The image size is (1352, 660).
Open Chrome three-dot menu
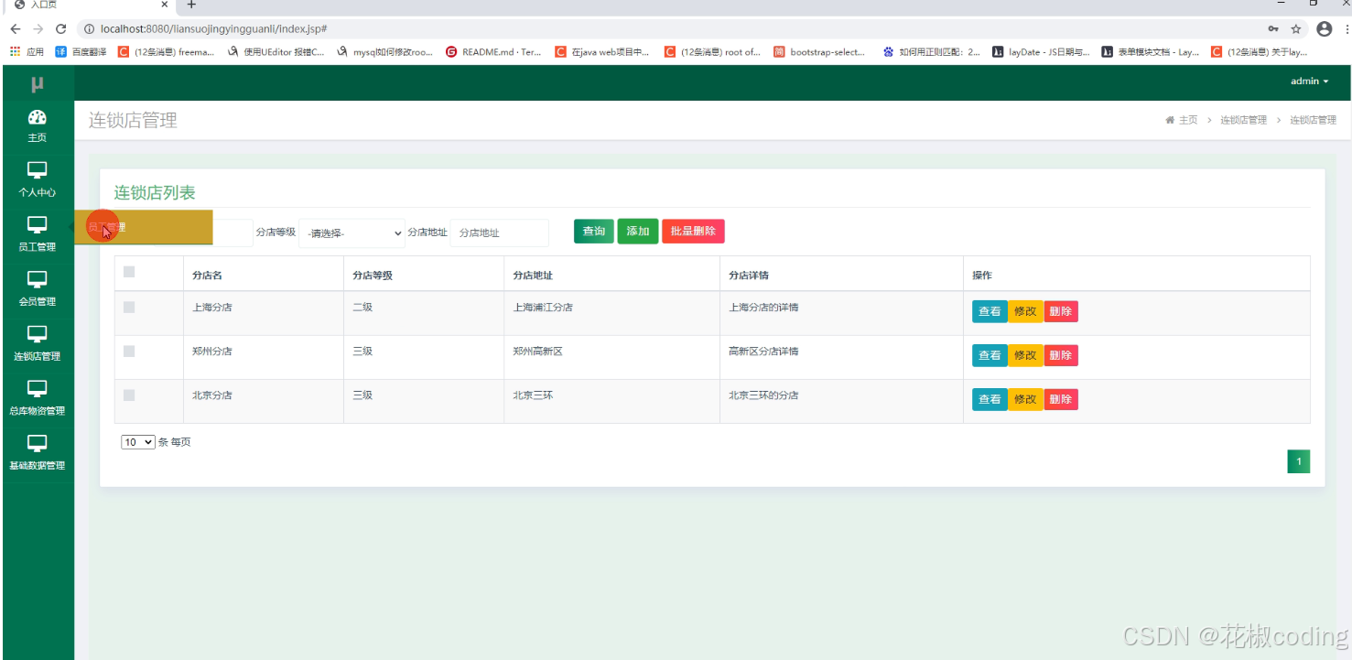pyautogui.click(x=1346, y=29)
